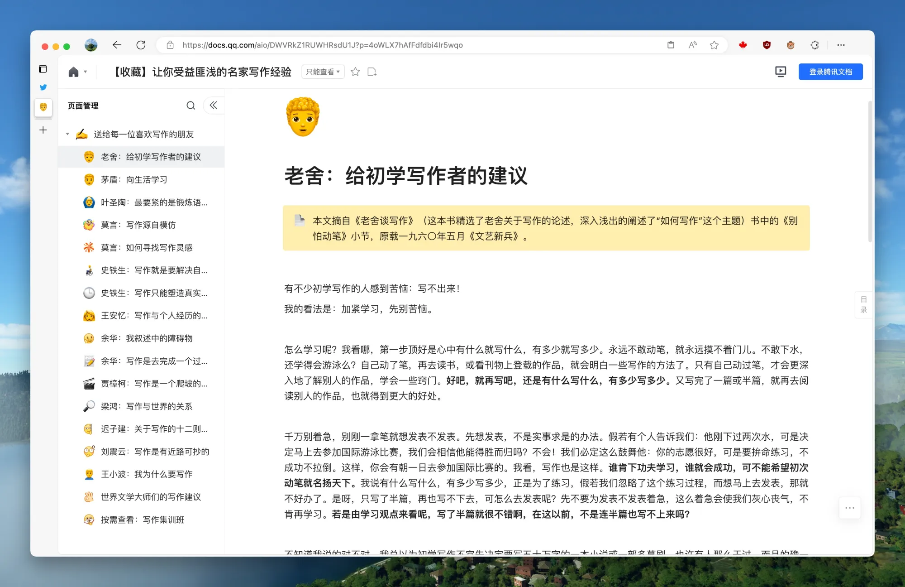This screenshot has height=587, width=905.
Task: Click the copy-document icon beside the title star
Action: (372, 72)
